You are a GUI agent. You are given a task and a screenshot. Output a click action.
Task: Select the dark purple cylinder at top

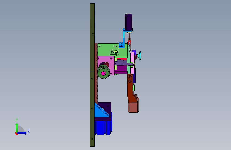coord(129,22)
